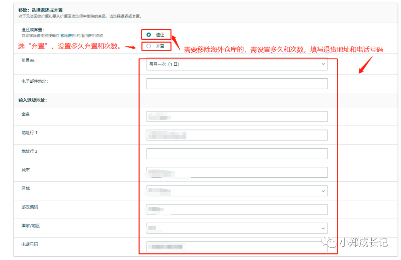Click the 邮政编码 input field

[237, 210]
